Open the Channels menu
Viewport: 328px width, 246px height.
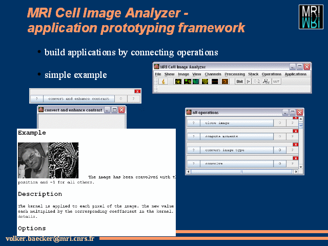coord(213,74)
